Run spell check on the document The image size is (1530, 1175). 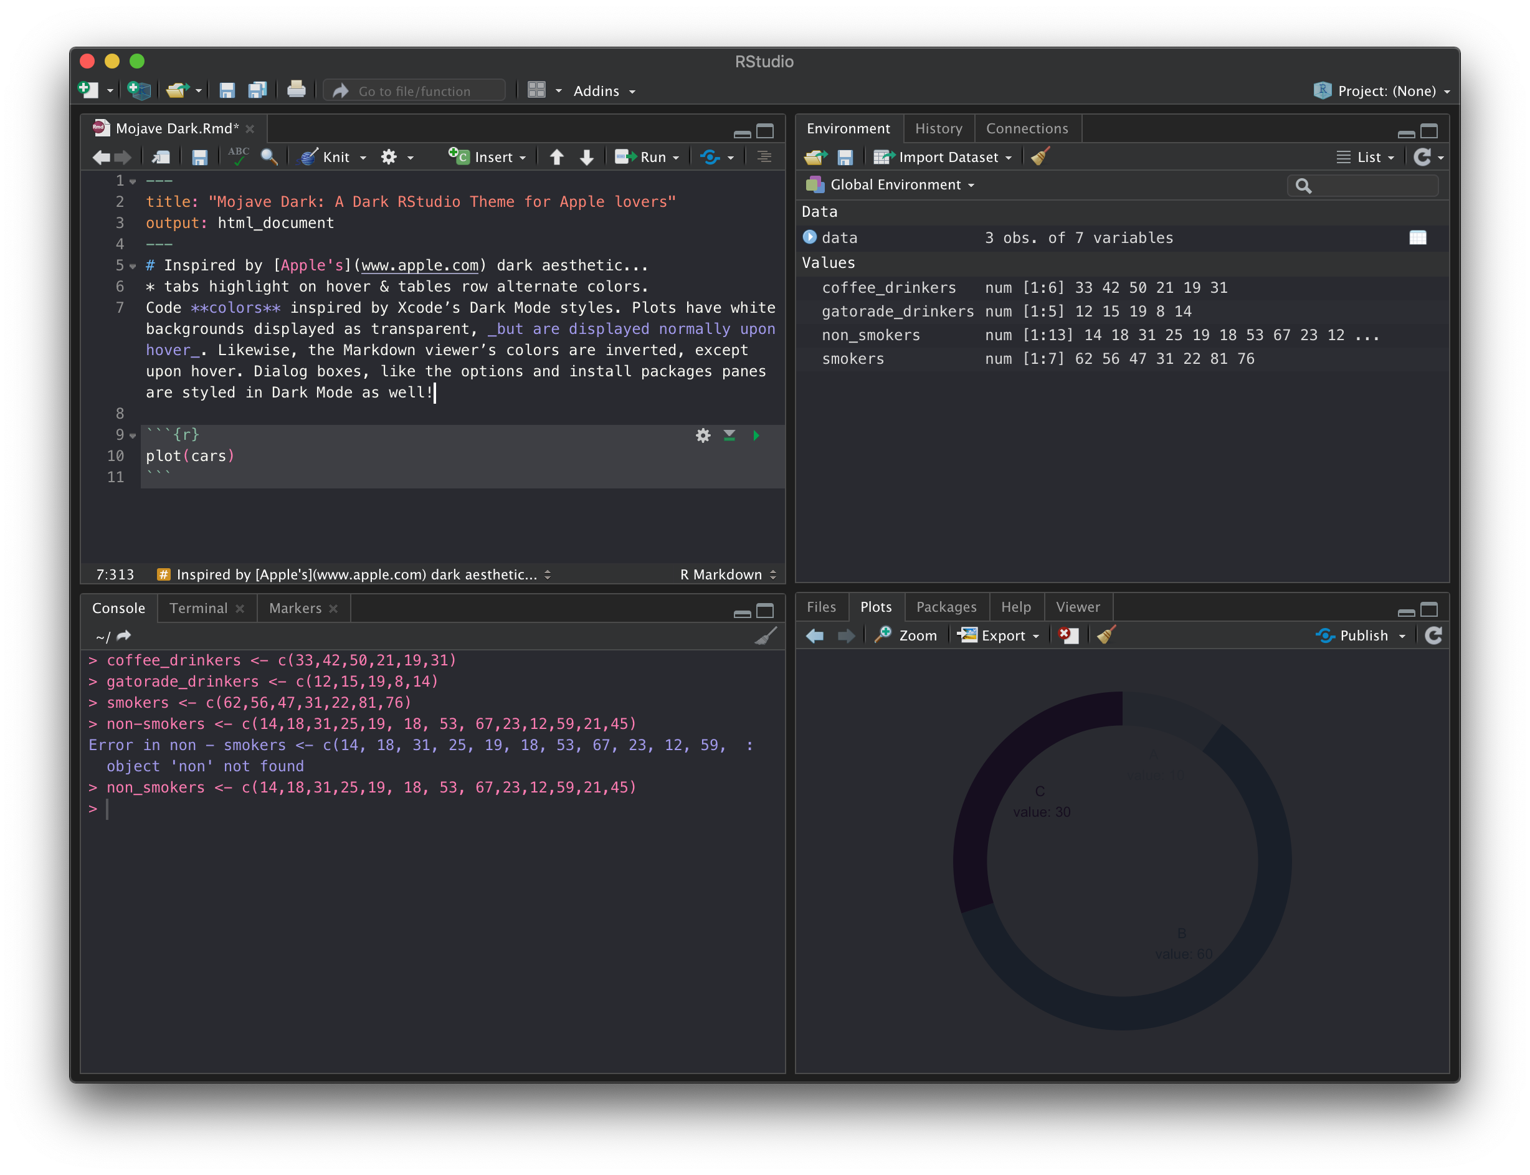click(238, 156)
